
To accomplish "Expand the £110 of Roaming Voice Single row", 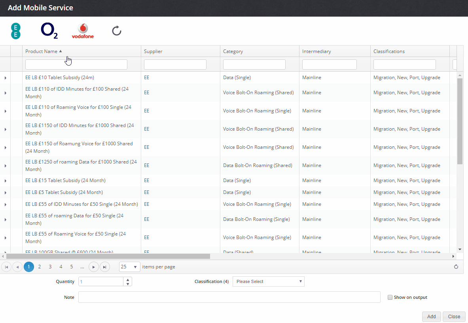I will pos(6,111).
